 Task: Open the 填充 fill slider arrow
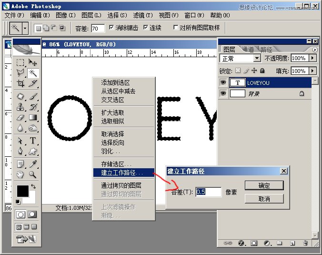pyautogui.click(x=312, y=71)
